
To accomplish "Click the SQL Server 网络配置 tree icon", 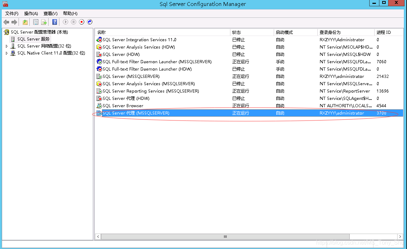I will pos(13,46).
